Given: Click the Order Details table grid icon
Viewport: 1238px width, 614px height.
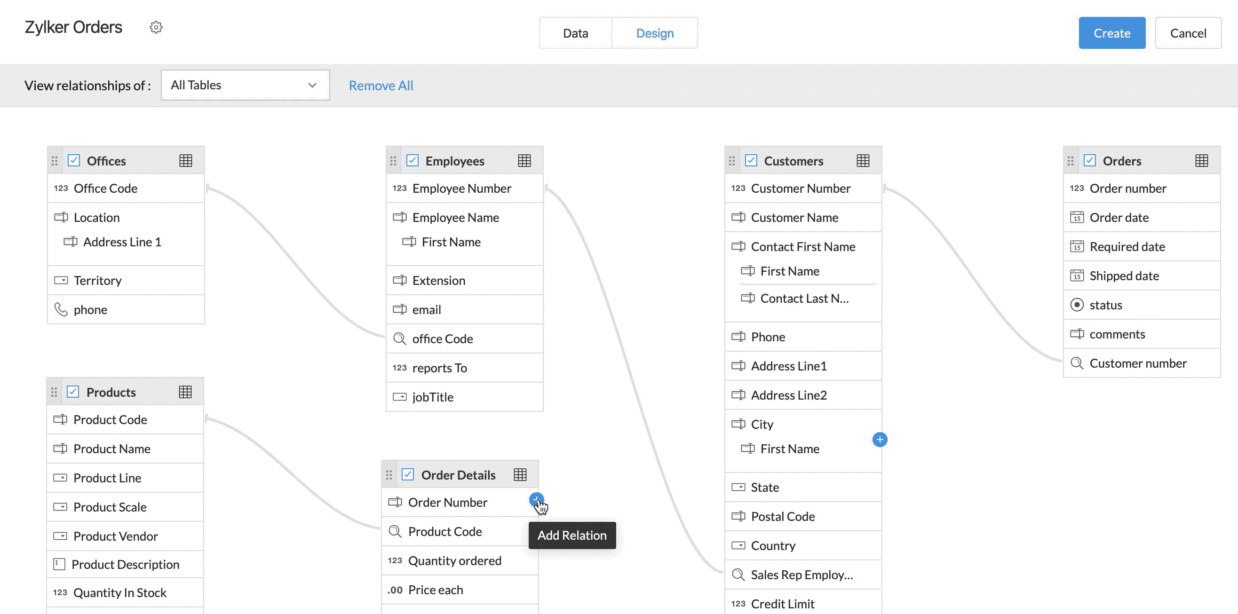Looking at the screenshot, I should pos(520,475).
